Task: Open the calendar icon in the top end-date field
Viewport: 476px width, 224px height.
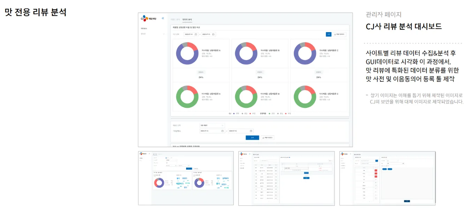Action: click(x=213, y=34)
